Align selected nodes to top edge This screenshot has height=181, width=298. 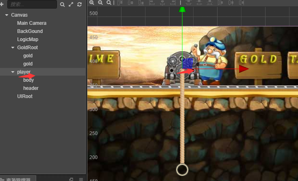(x=120, y=2)
